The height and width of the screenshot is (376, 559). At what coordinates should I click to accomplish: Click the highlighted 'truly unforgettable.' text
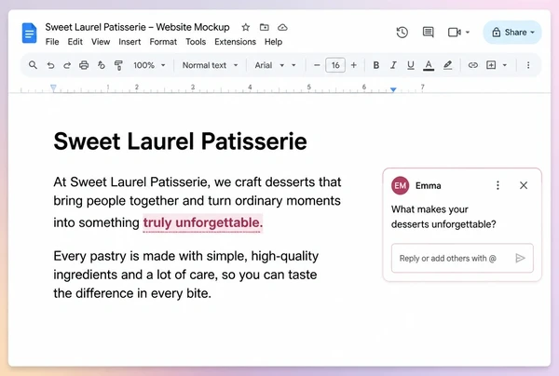click(203, 222)
